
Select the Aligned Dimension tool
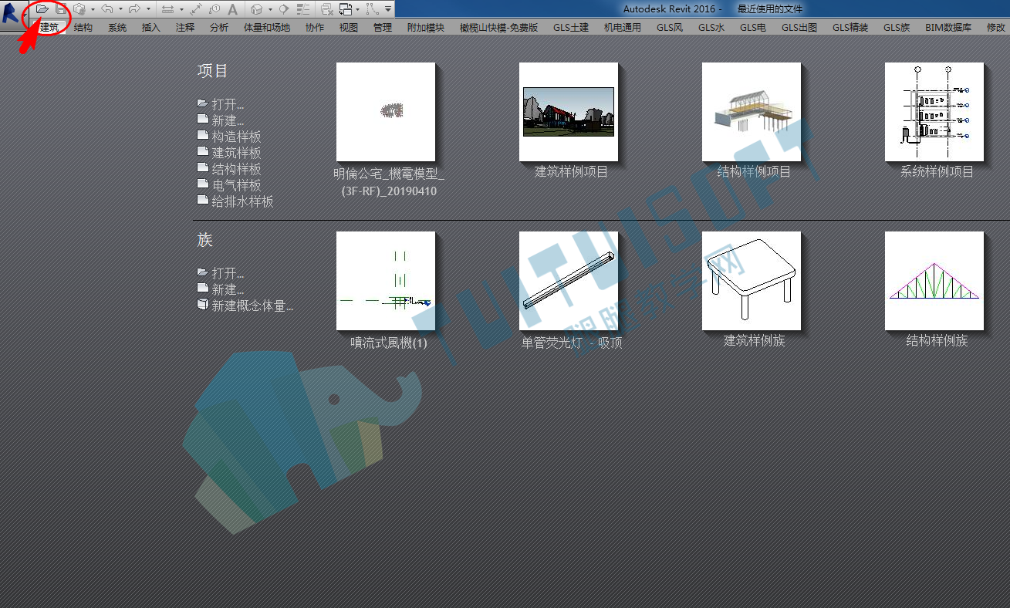tap(196, 8)
